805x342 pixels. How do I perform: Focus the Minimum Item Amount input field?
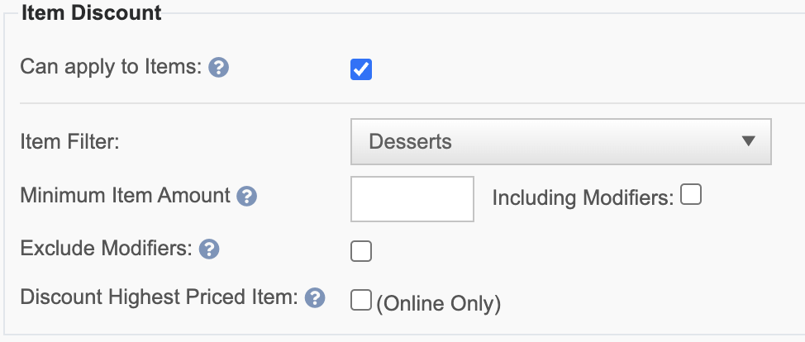[412, 199]
